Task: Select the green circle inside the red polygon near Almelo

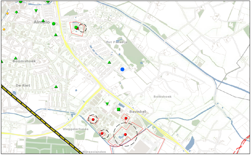Action: [76, 27]
